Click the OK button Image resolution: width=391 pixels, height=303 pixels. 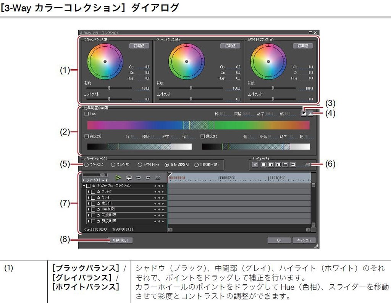click(279, 240)
